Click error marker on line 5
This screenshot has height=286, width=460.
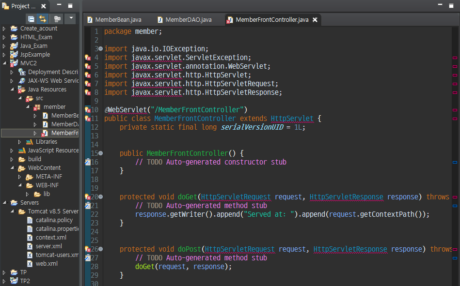click(x=87, y=66)
